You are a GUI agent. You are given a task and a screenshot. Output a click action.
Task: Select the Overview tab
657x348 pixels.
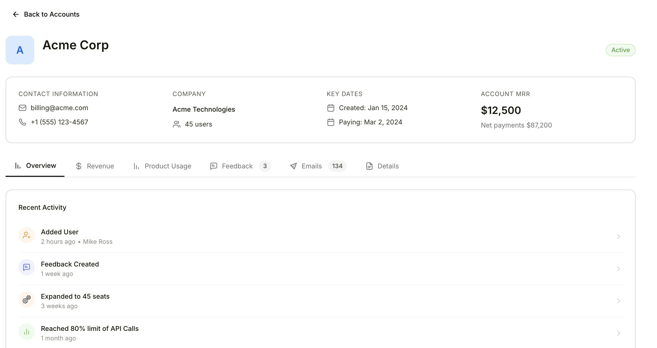point(35,166)
